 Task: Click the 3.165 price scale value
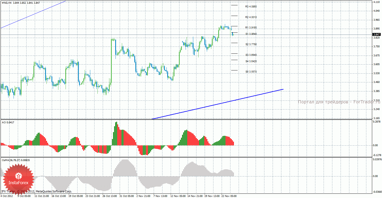click(376, 118)
